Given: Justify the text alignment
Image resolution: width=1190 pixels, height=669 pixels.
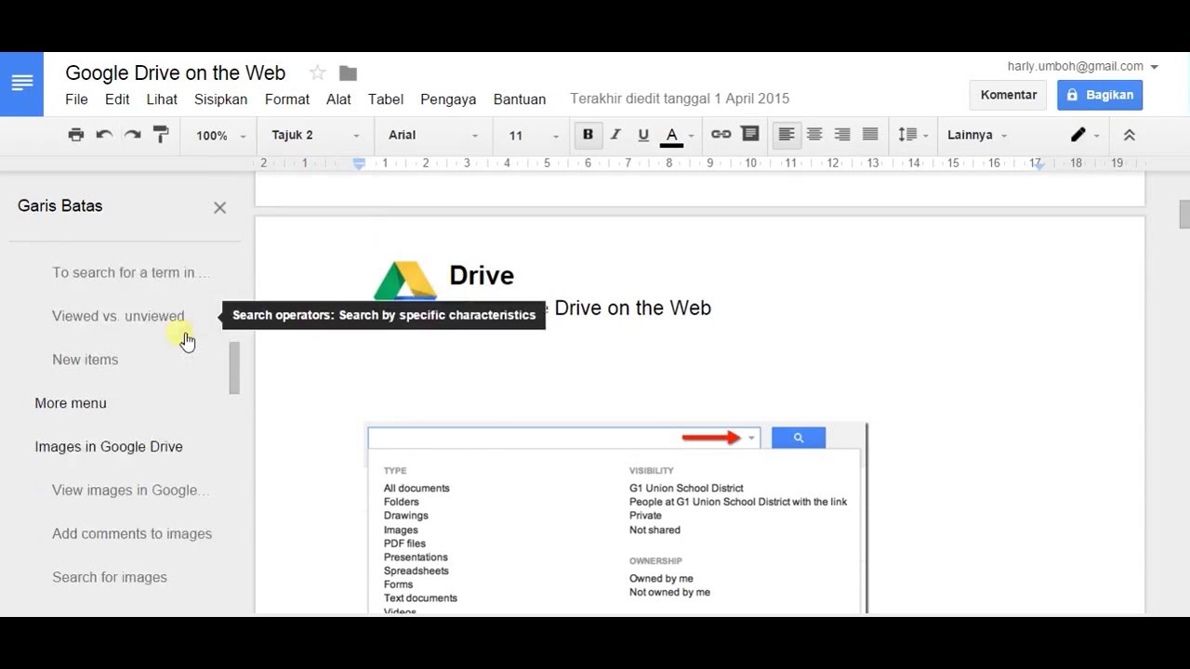Looking at the screenshot, I should tap(870, 135).
